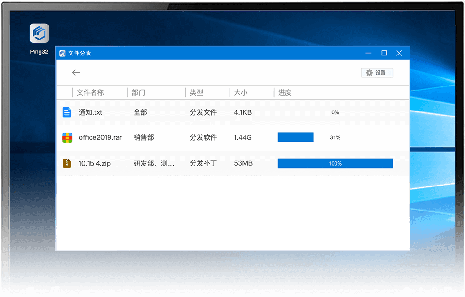
Task: Click the 通知.txt document file icon
Action: point(67,112)
